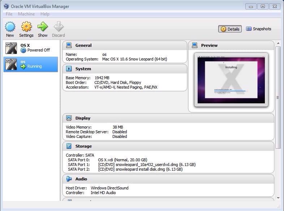
Task: Open the Machine menu
Action: point(26,14)
